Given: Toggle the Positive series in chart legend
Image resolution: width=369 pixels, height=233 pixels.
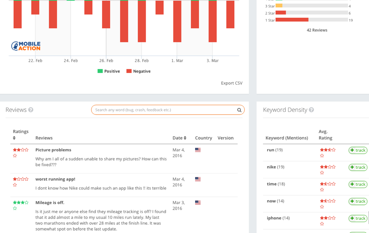Looking at the screenshot, I should [x=109, y=71].
